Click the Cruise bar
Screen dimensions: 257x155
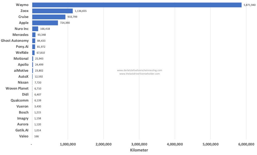pyautogui.click(x=49, y=17)
